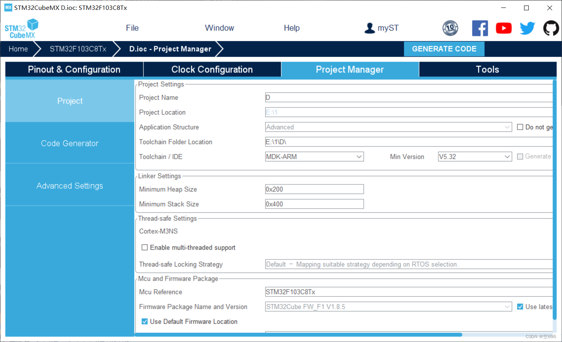Uncheck Use latest available version checkbox

(x=520, y=307)
